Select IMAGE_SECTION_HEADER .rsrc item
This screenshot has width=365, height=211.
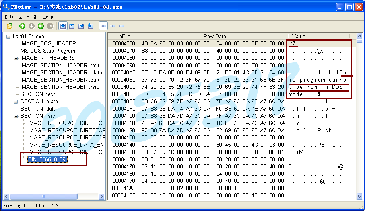(x=60, y=87)
